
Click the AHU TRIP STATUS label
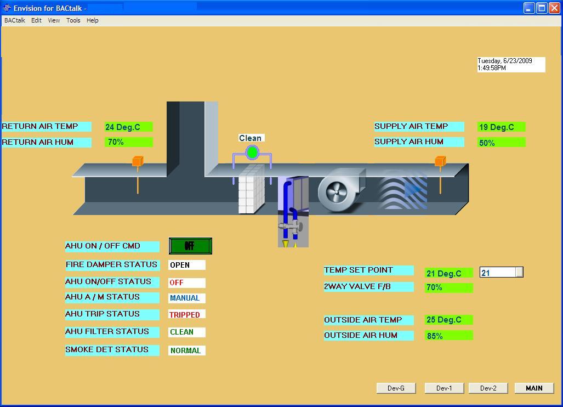112,314
